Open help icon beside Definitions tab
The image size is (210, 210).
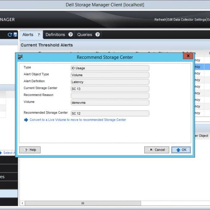coord(71,34)
